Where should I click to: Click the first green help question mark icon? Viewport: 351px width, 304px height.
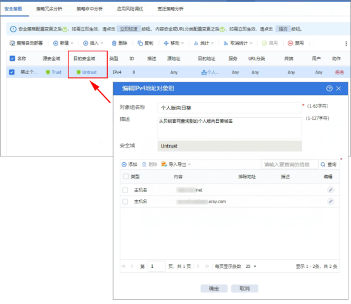tap(65, 29)
